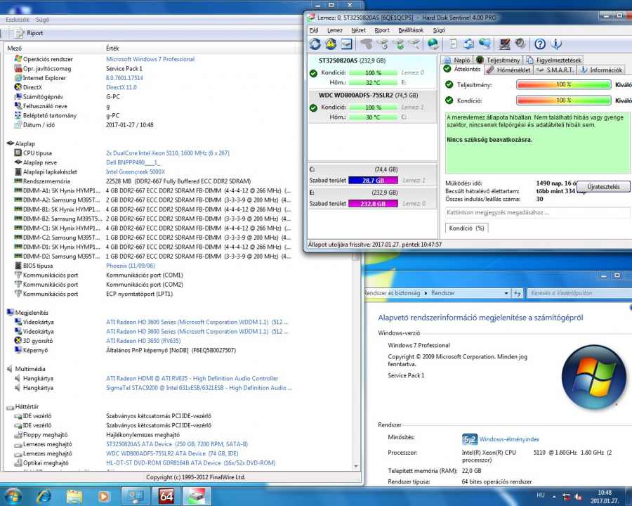This screenshot has width=632, height=506.
Task: Click the Újratesztelés button
Action: tap(603, 186)
